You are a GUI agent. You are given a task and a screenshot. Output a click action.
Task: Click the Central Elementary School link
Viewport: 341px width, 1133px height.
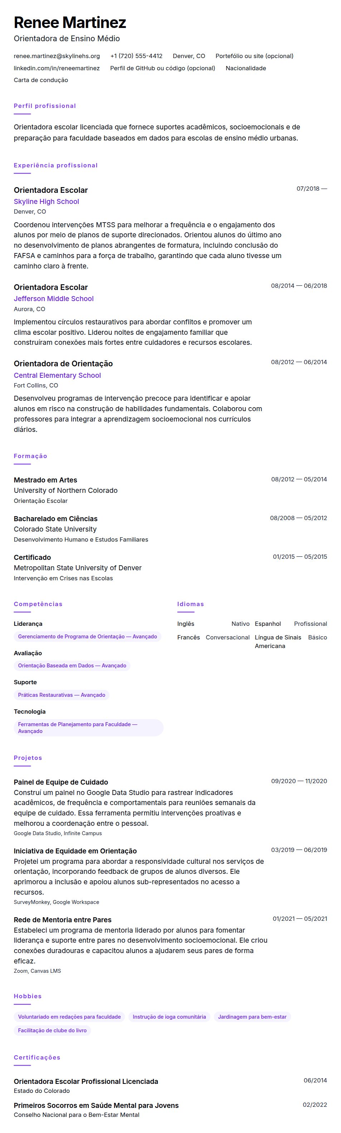tap(57, 375)
